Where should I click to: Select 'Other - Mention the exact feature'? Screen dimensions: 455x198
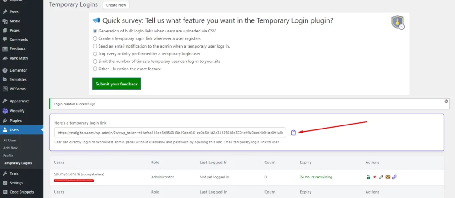coord(95,69)
